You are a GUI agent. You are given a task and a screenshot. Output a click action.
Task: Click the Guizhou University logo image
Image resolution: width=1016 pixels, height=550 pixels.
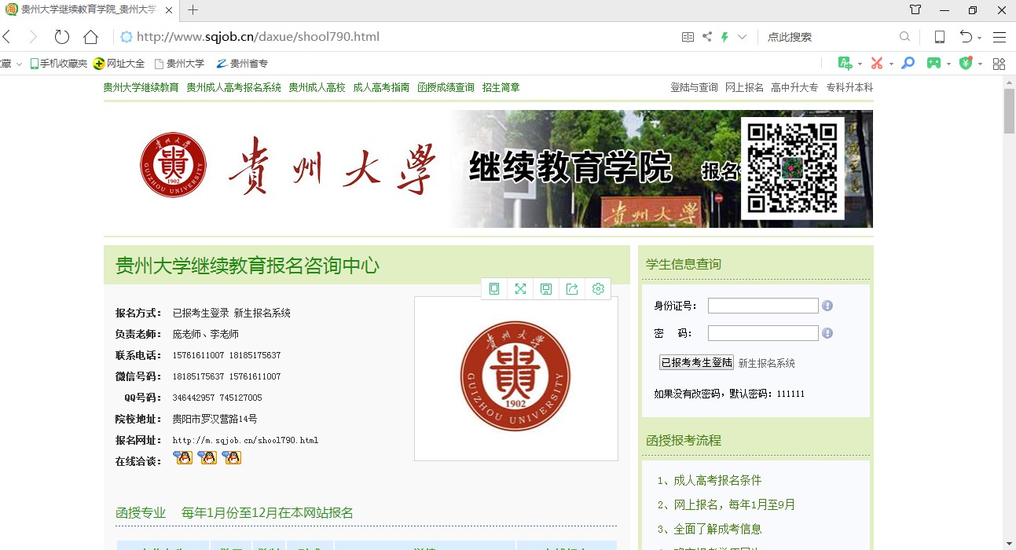515,376
